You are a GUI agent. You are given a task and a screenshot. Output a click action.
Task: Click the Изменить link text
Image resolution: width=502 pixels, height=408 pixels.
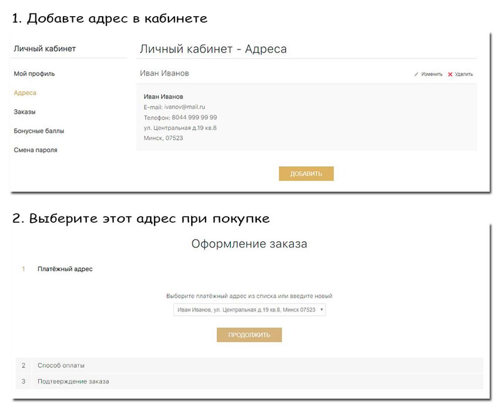pos(432,74)
